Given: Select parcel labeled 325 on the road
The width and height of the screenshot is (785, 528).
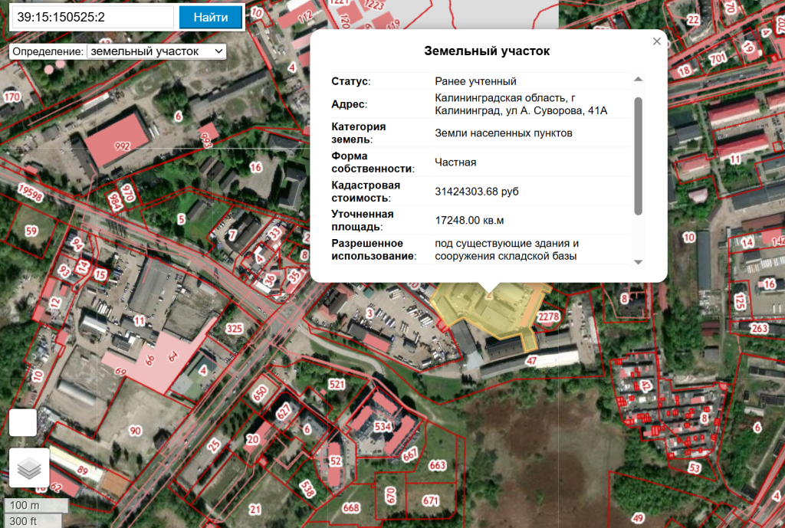Looking at the screenshot, I should pos(234,329).
